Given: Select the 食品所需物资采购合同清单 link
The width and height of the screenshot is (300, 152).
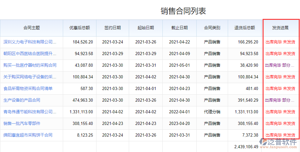Looking at the screenshot, I should tap(28, 88).
